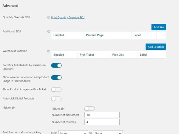Click help icon beside Quantity Override SKU
The height and width of the screenshot is (134, 179).
tap(49, 17)
